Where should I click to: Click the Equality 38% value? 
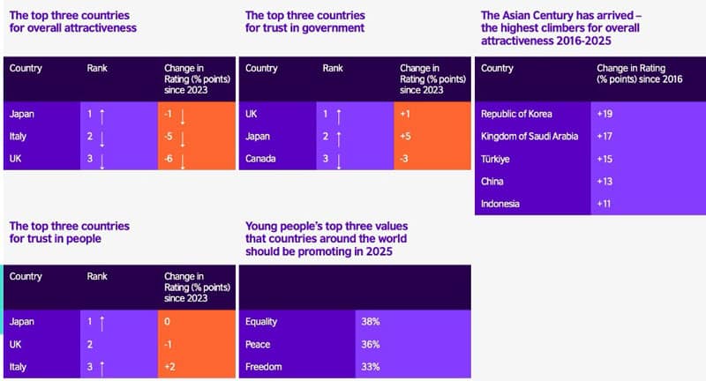371,322
